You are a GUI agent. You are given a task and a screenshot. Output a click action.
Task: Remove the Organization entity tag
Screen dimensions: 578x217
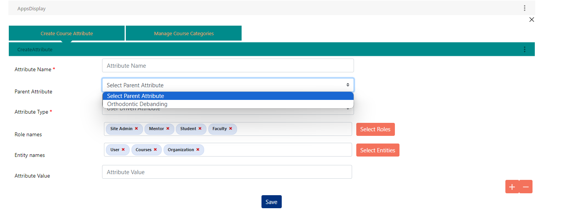(198, 150)
